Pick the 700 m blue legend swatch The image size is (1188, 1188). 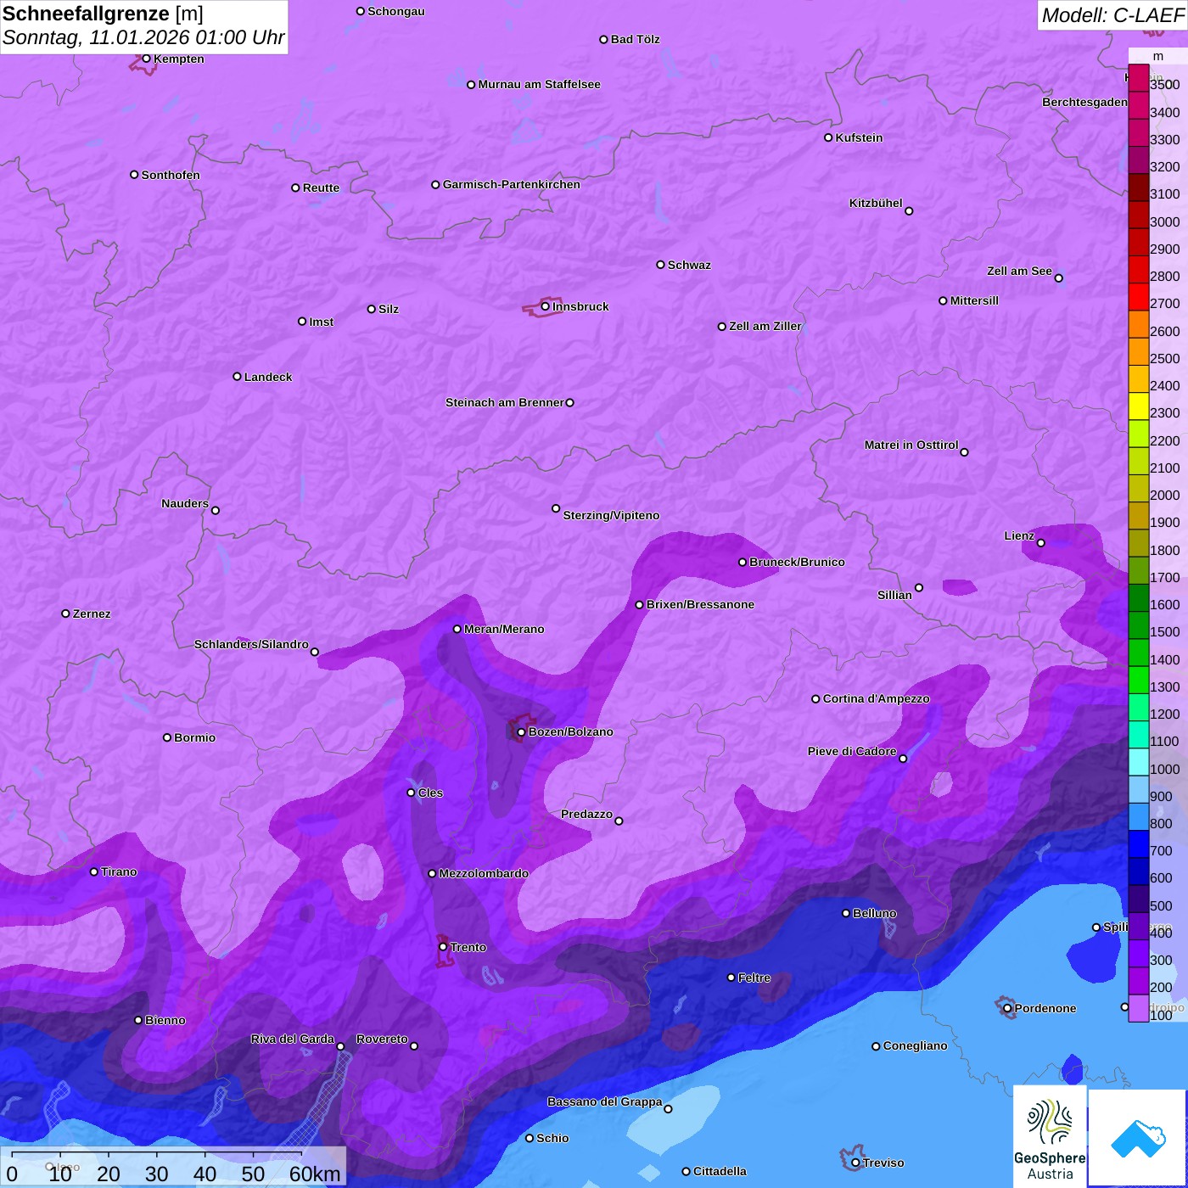(1138, 844)
